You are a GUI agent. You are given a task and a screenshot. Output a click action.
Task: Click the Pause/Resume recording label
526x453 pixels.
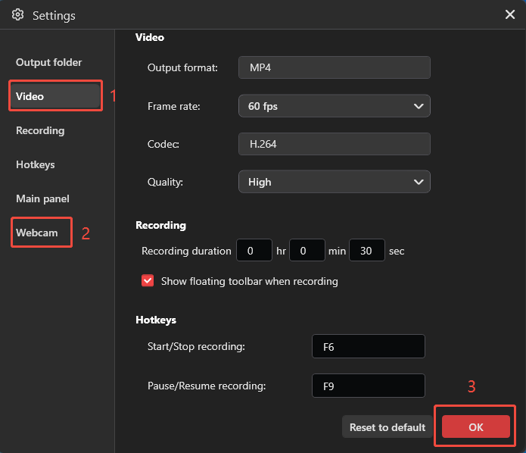[x=207, y=386]
